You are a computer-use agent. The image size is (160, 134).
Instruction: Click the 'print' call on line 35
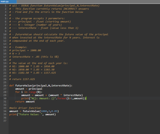pos(13,114)
